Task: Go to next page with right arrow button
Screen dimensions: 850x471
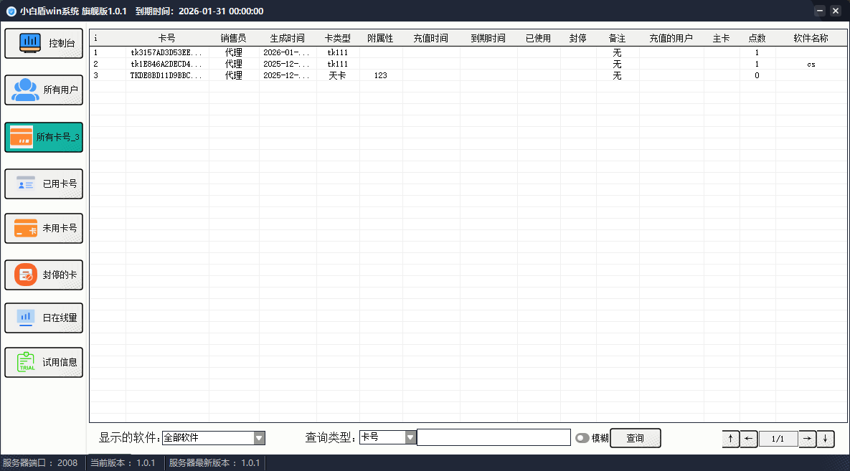Action: [x=808, y=438]
